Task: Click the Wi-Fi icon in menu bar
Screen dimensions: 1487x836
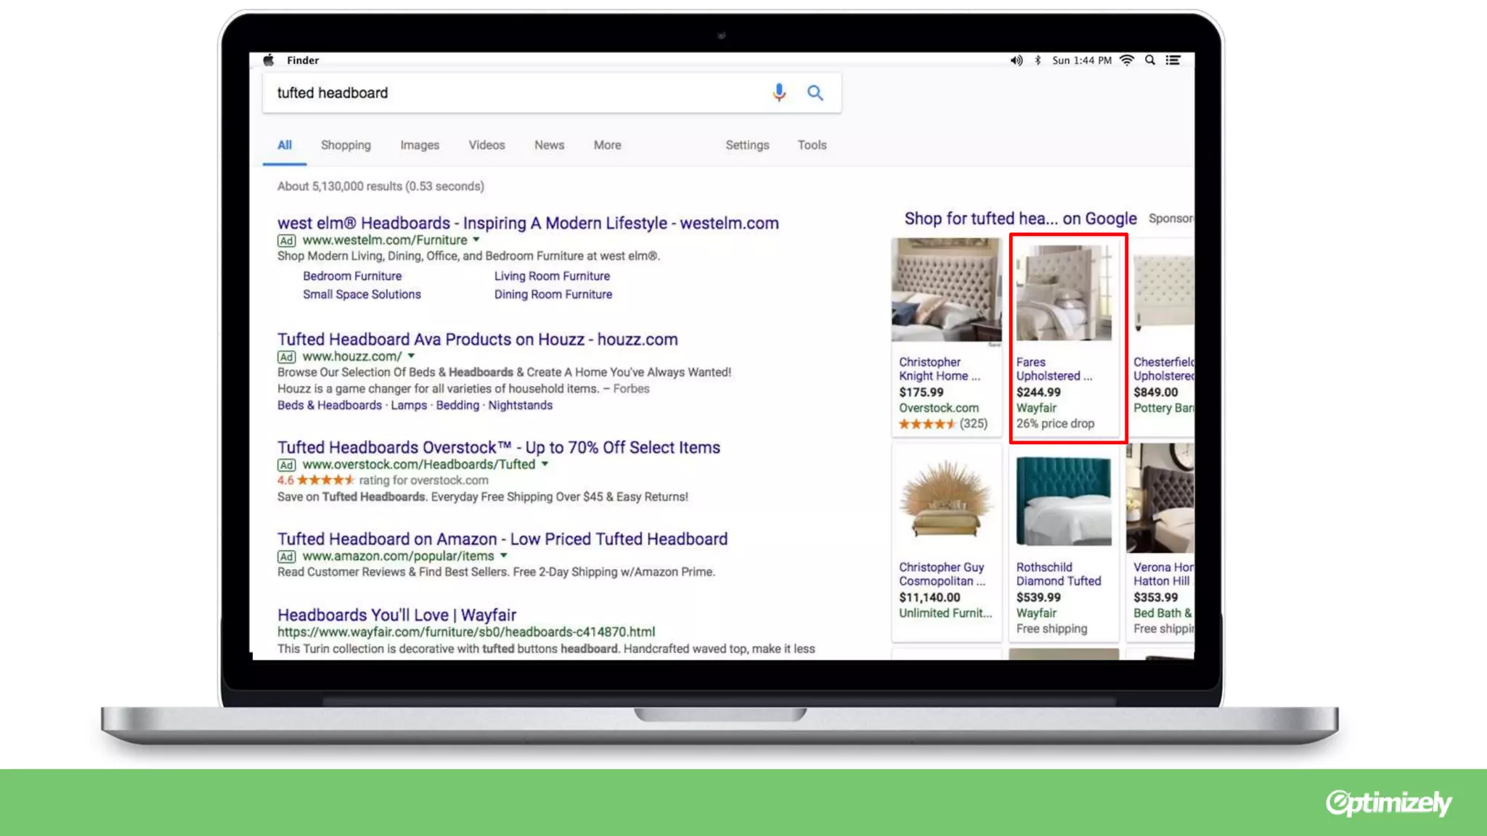Action: (x=1127, y=60)
